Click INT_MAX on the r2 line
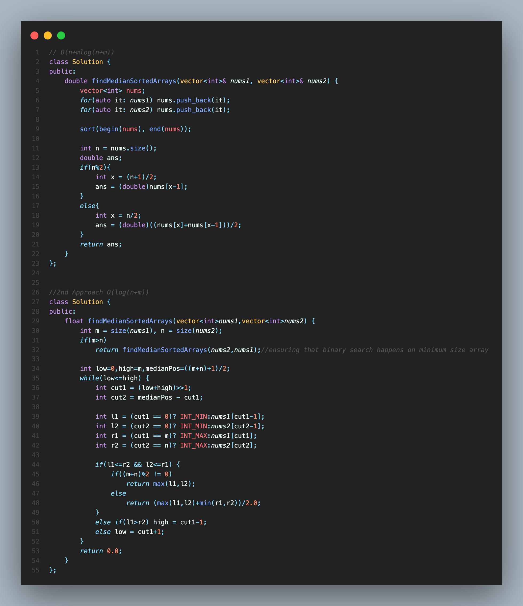This screenshot has width=523, height=606. point(193,445)
